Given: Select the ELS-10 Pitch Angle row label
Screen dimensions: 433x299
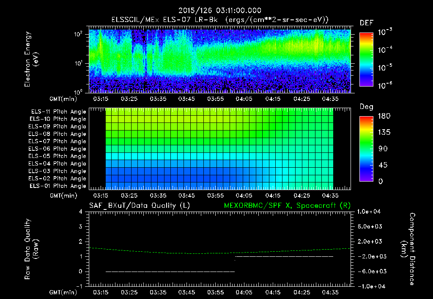Looking at the screenshot, I should tap(58, 119).
